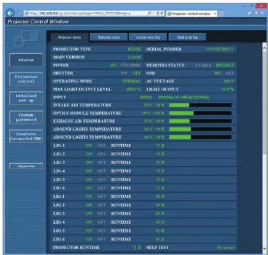
Task: Click the 'INPUT' row label
Action: coord(59,97)
